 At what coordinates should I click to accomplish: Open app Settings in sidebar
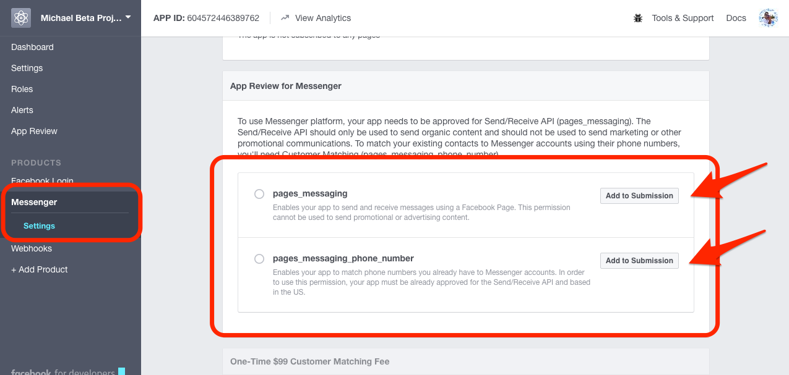point(27,68)
